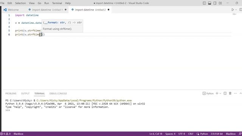Click the editor minimap preview
This screenshot has width=242, height=136.
[x=234, y=14]
